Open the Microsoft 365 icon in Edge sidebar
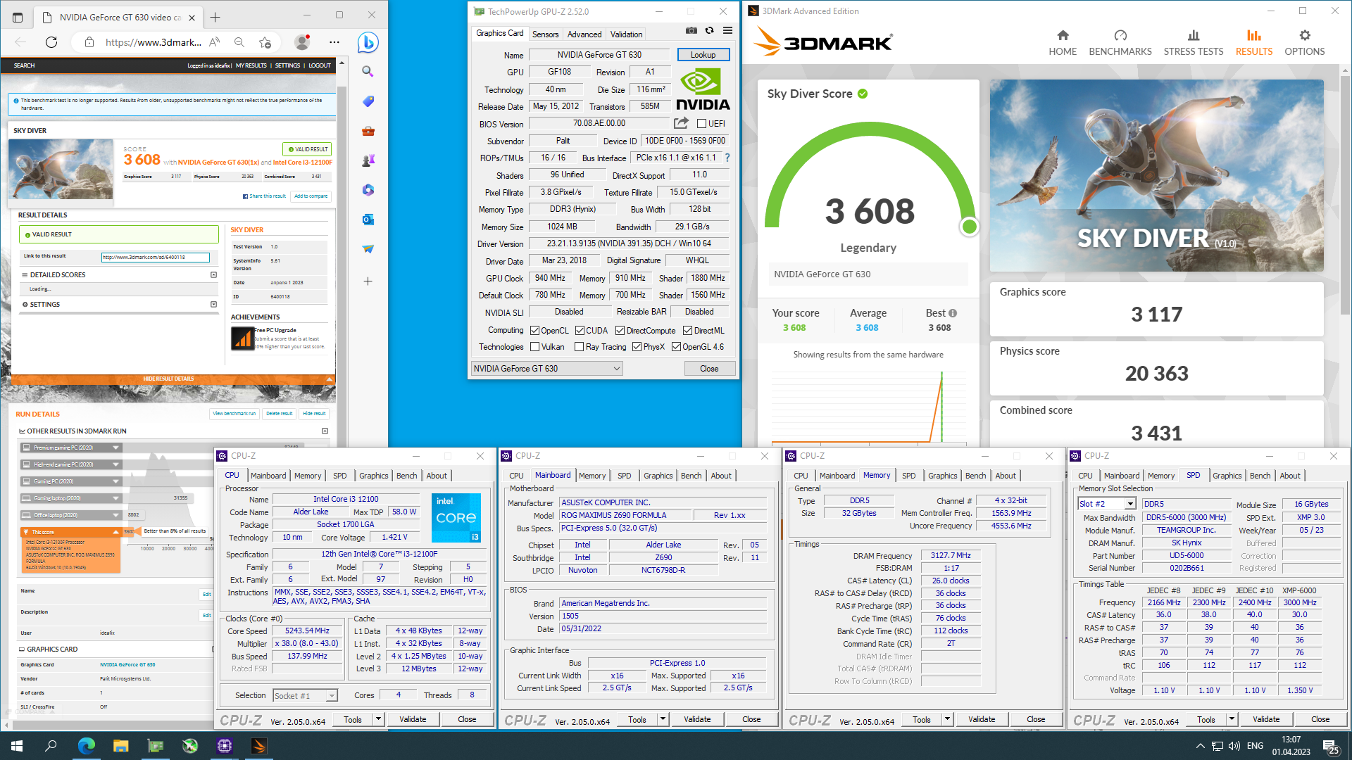Screen dimensions: 1352x760 [x=368, y=190]
